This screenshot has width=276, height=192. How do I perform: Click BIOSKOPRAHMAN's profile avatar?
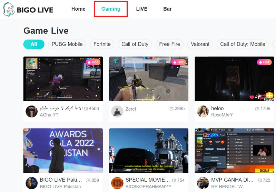[x=117, y=183]
